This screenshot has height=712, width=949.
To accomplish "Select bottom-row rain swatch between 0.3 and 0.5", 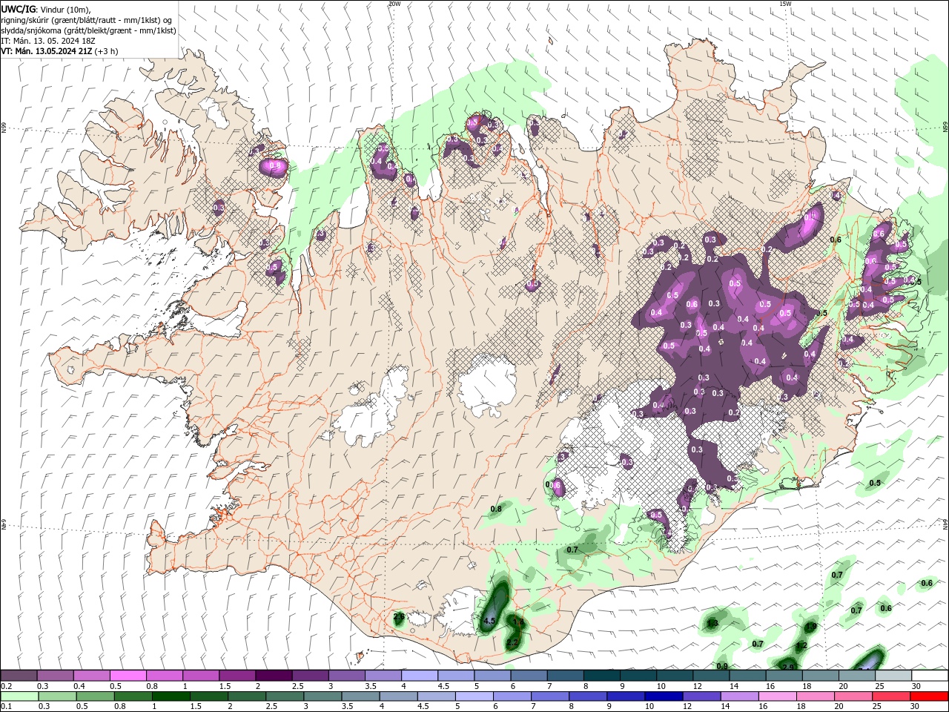I will pos(57,696).
